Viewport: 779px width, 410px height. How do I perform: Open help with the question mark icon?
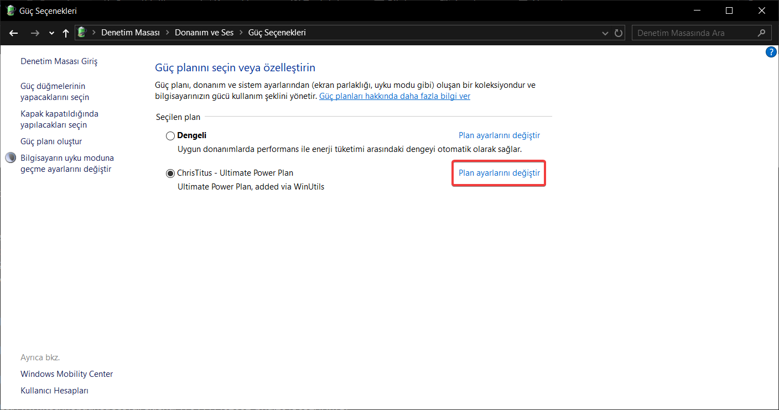tap(771, 52)
